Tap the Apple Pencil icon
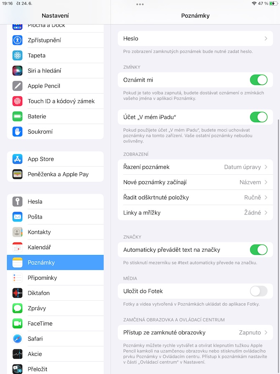The image size is (280, 374). coord(18,86)
